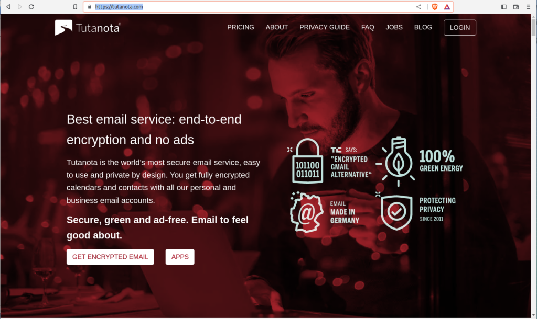Reload the page with refresh icon

(x=31, y=7)
